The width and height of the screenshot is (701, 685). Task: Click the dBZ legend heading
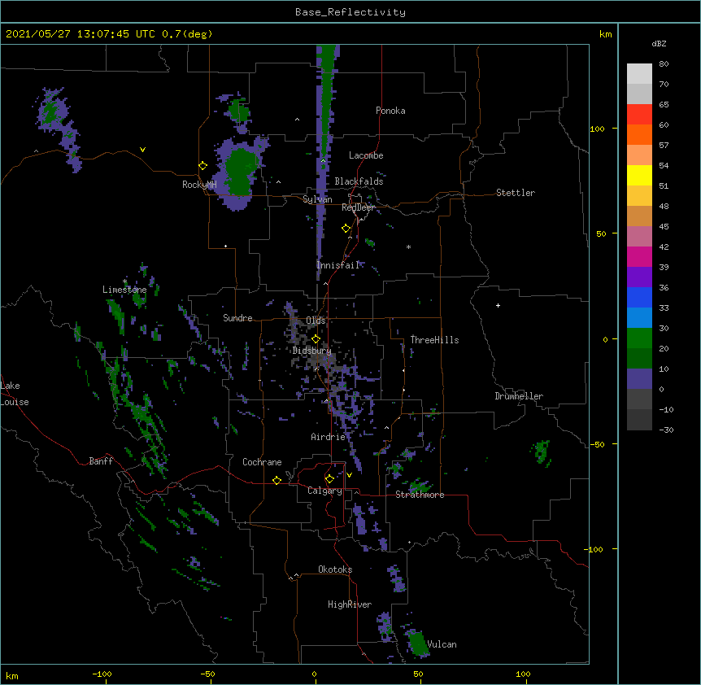(659, 43)
